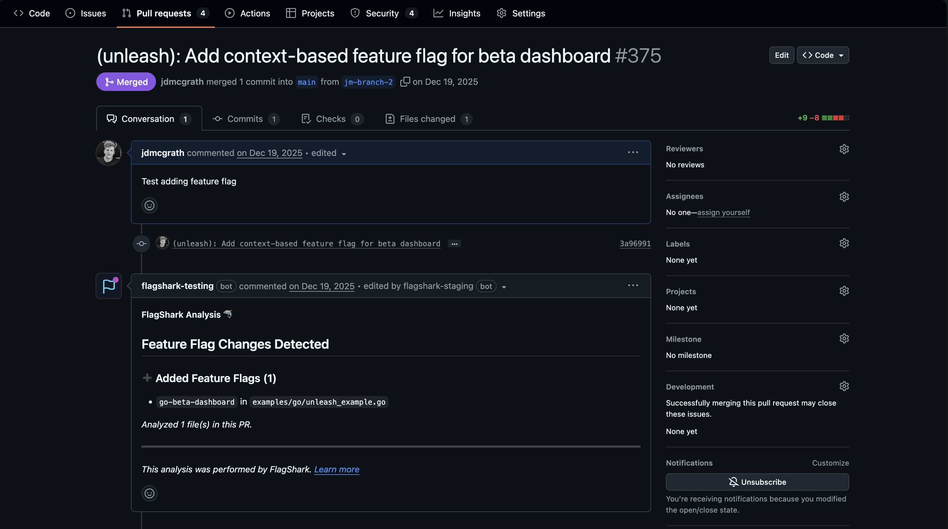Click the commit icon next to the merge commit

tap(141, 243)
